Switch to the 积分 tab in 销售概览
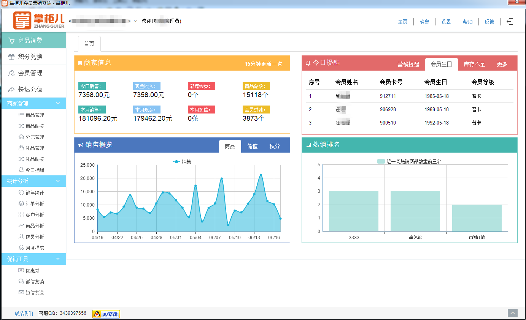526x320 pixels. pyautogui.click(x=275, y=146)
